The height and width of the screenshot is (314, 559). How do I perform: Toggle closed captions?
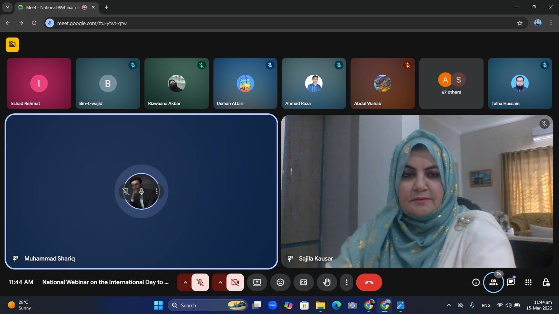pos(304,282)
